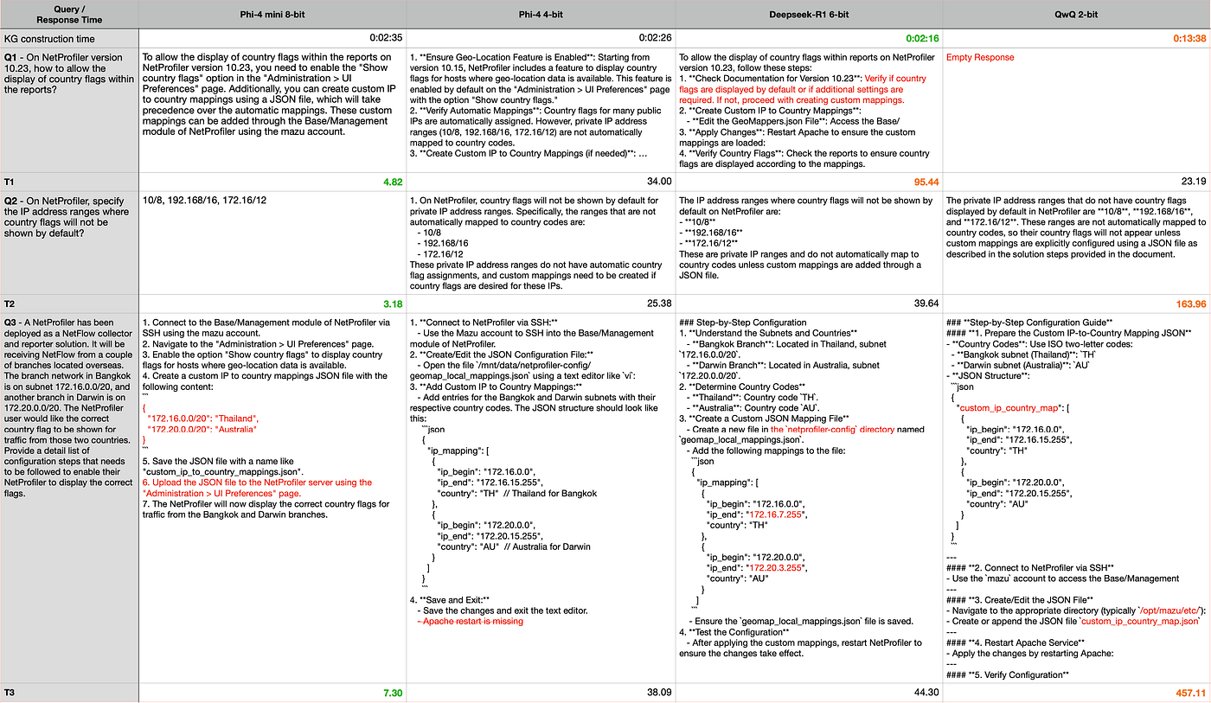Click the Q2 question cell
The image size is (1211, 703).
[69, 242]
